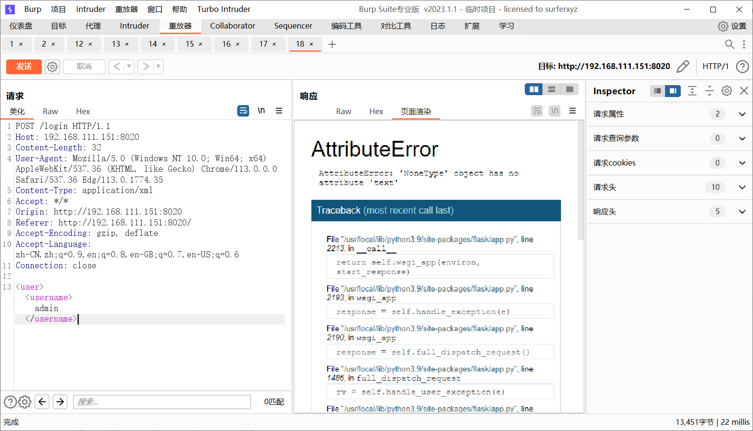Open the Turbo Intruder menu

(224, 9)
